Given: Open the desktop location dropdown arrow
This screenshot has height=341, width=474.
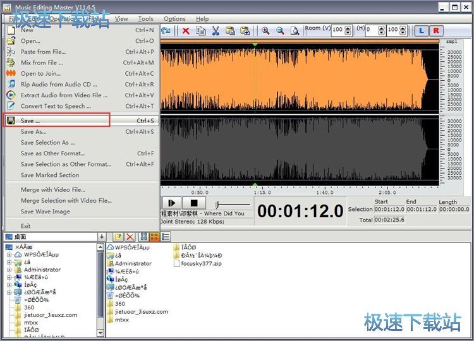Looking at the screenshot, I should point(102,237).
